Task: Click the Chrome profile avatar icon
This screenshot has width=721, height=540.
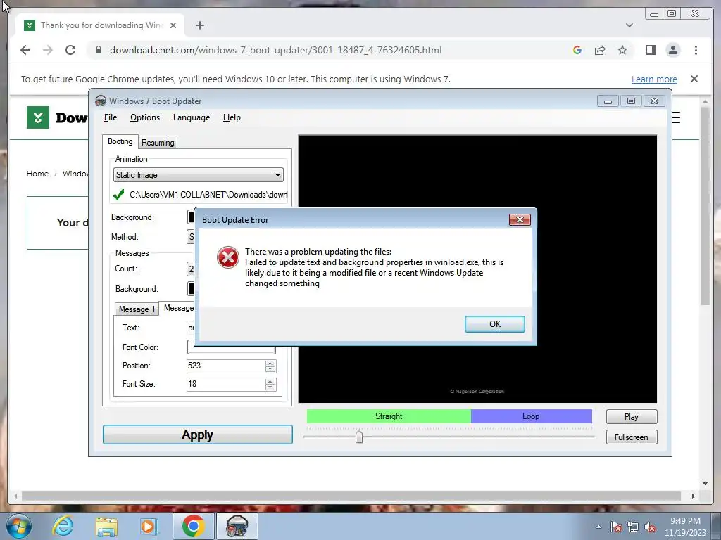Action: 672,50
